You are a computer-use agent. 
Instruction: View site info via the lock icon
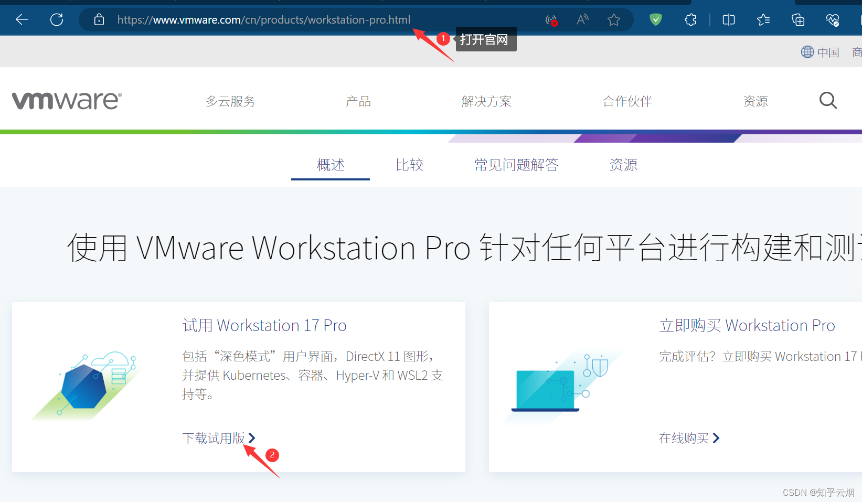pos(99,20)
